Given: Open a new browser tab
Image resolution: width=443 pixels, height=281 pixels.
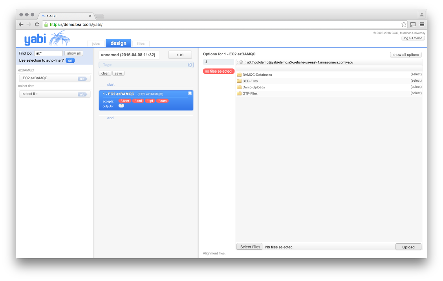Looking at the screenshot, I should [x=99, y=16].
